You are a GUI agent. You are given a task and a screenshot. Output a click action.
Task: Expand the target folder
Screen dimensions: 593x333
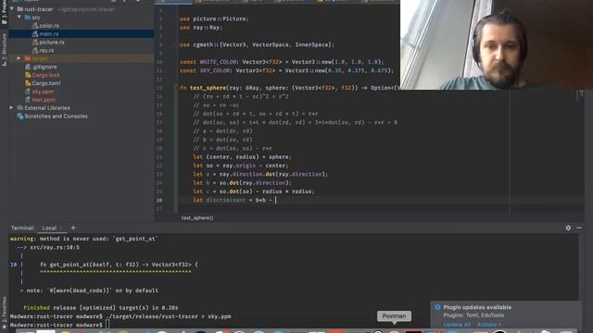click(19, 58)
